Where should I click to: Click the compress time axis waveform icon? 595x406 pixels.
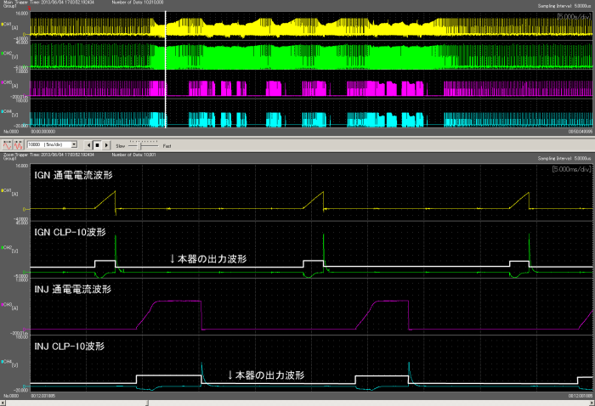18,144
